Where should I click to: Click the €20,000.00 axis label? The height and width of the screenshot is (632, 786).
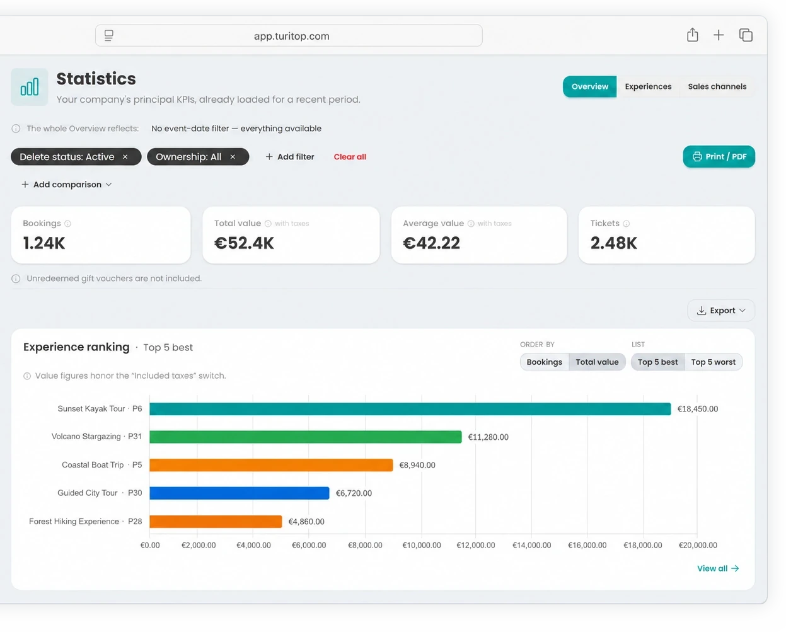[x=698, y=546]
